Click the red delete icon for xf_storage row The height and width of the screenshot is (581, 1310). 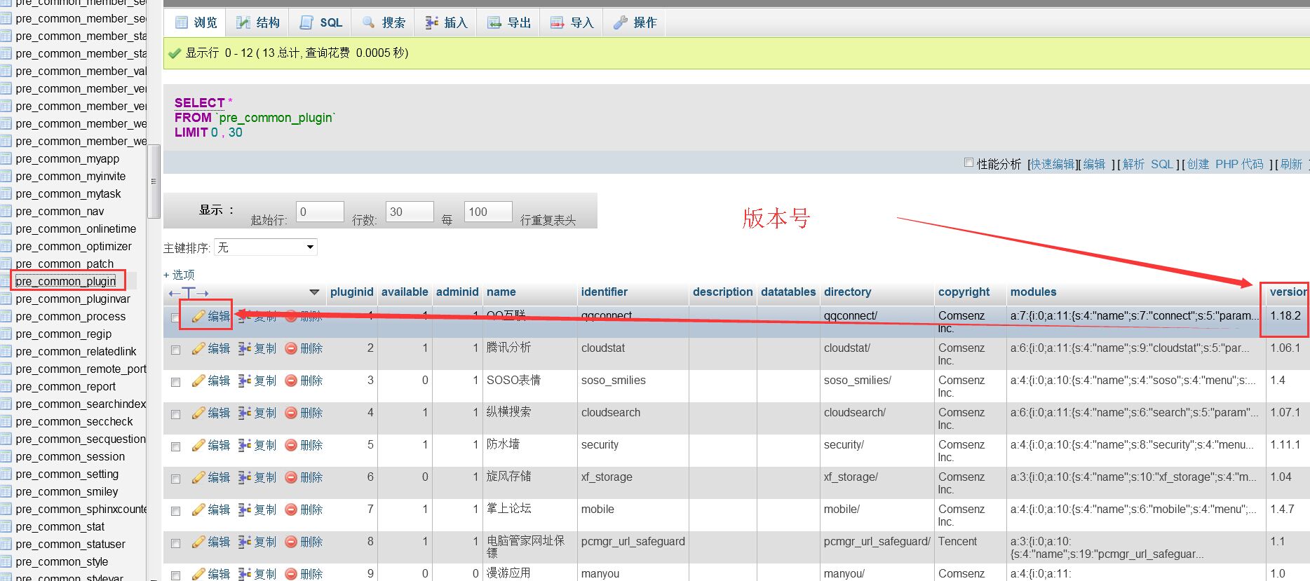pyautogui.click(x=291, y=477)
